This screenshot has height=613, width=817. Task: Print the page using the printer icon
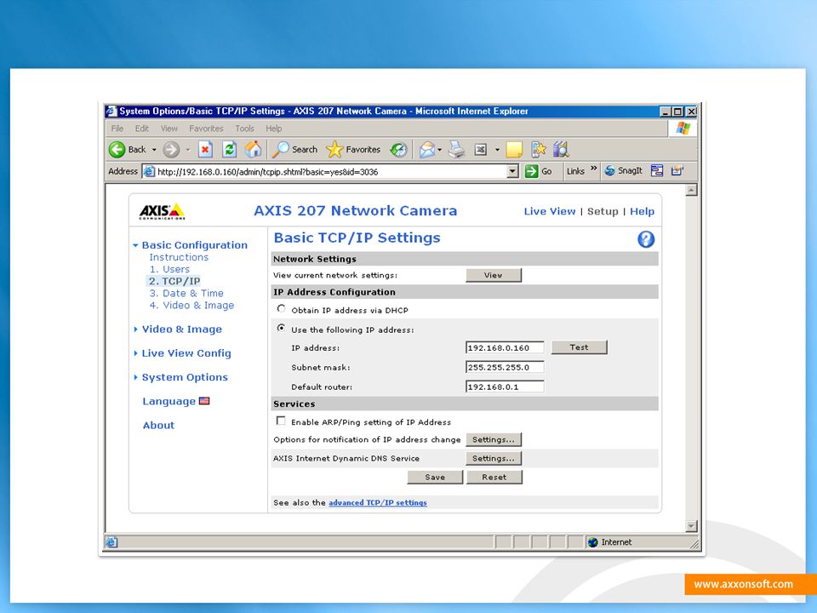tap(456, 150)
